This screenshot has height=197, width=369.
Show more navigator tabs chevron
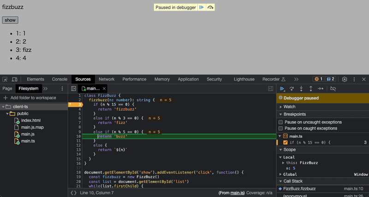(x=45, y=88)
